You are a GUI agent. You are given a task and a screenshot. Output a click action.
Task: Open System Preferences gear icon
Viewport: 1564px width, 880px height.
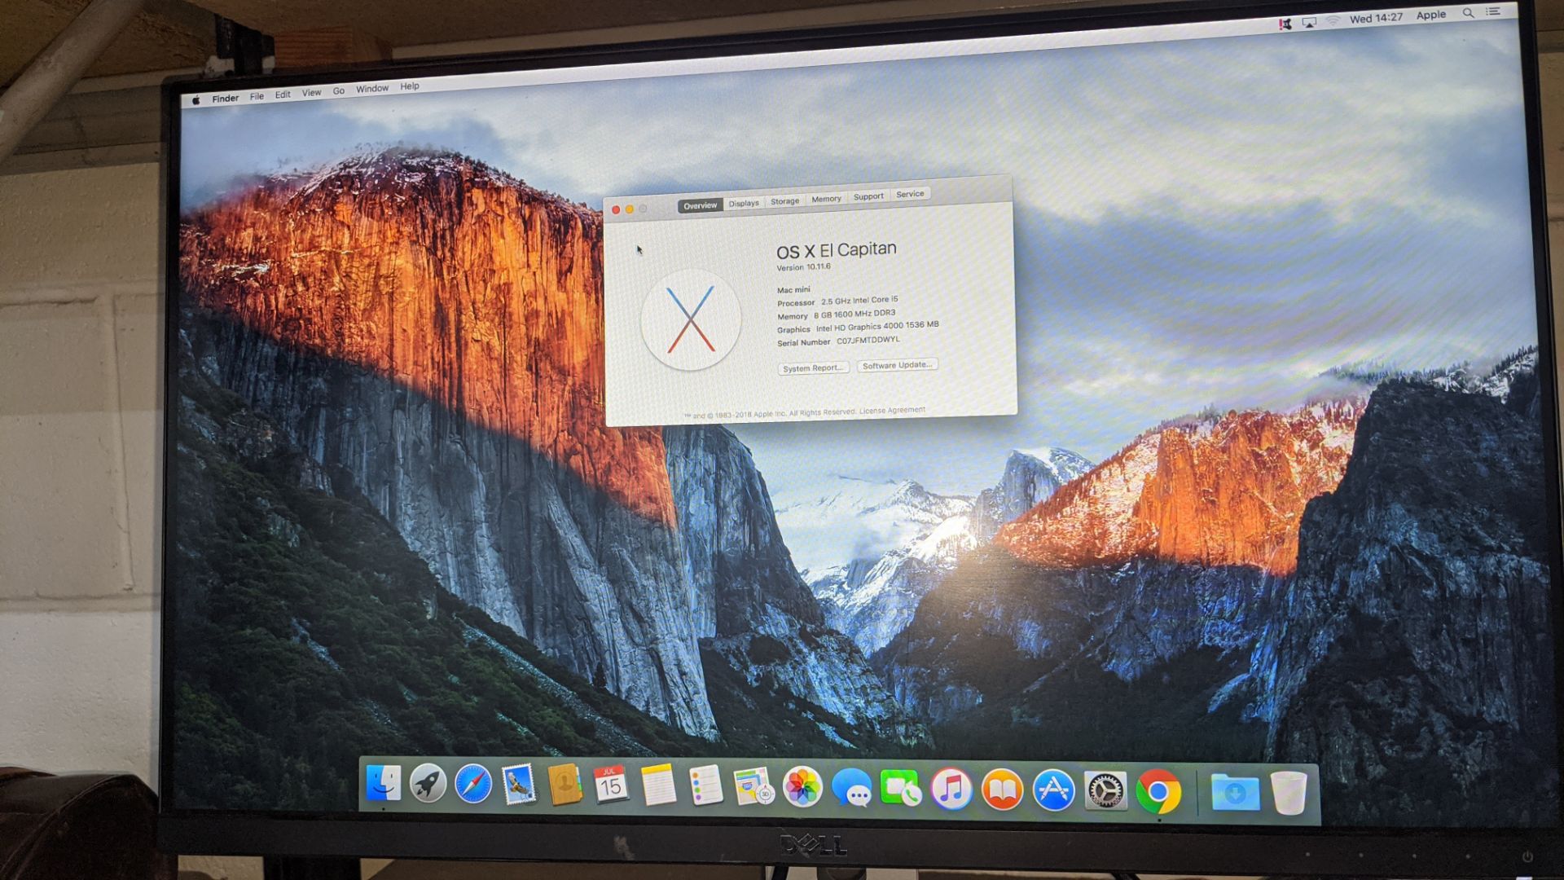click(1105, 791)
